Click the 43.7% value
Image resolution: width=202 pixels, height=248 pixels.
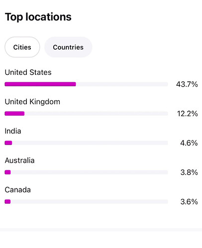point(187,84)
